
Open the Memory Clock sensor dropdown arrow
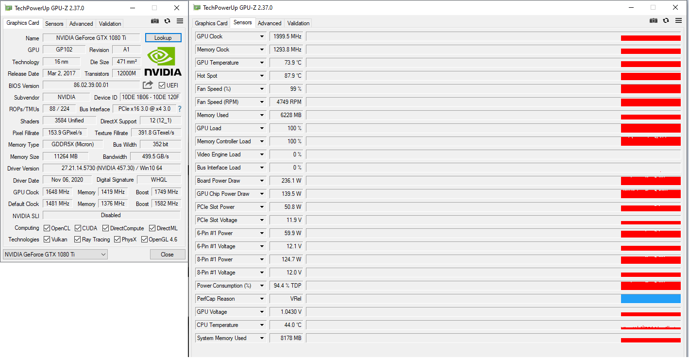coord(262,50)
